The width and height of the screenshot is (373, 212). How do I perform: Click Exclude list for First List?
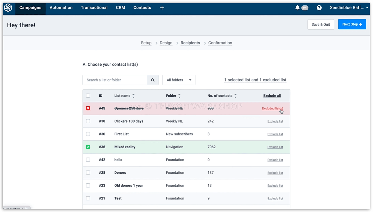pos(275,134)
